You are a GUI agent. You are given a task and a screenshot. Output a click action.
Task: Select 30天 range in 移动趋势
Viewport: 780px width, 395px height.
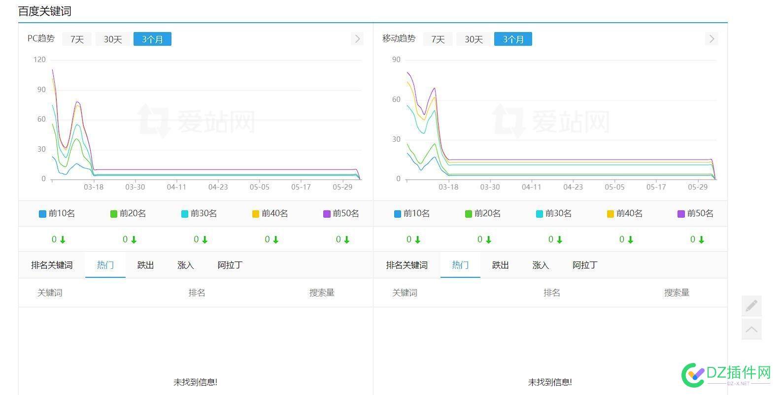474,39
